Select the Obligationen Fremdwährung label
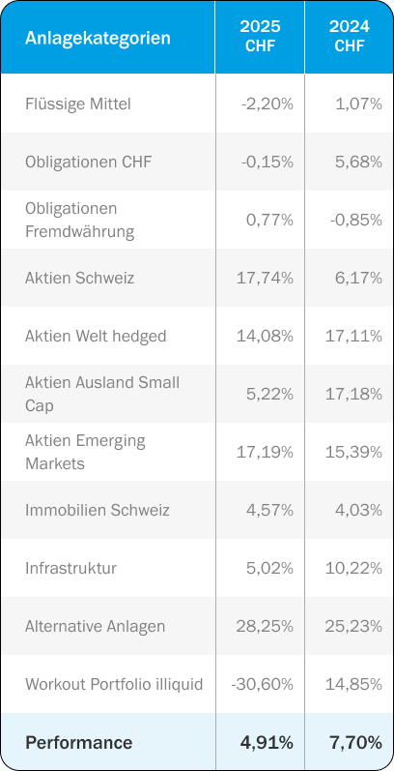 (x=79, y=220)
